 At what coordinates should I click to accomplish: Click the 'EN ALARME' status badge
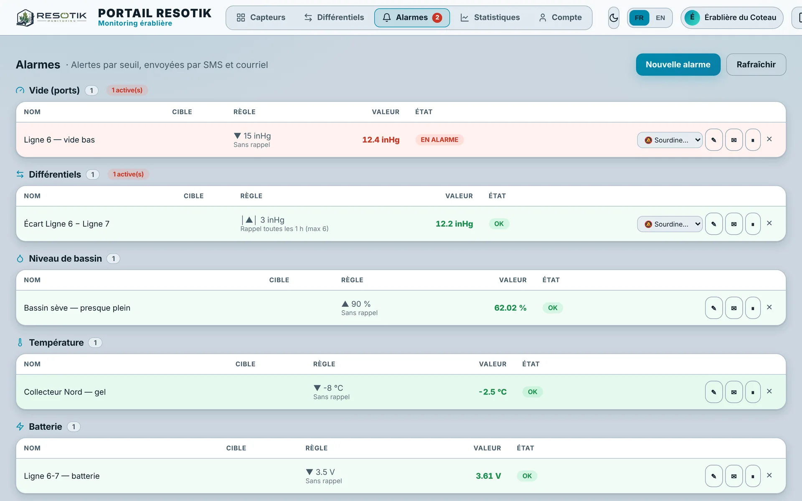pos(439,140)
